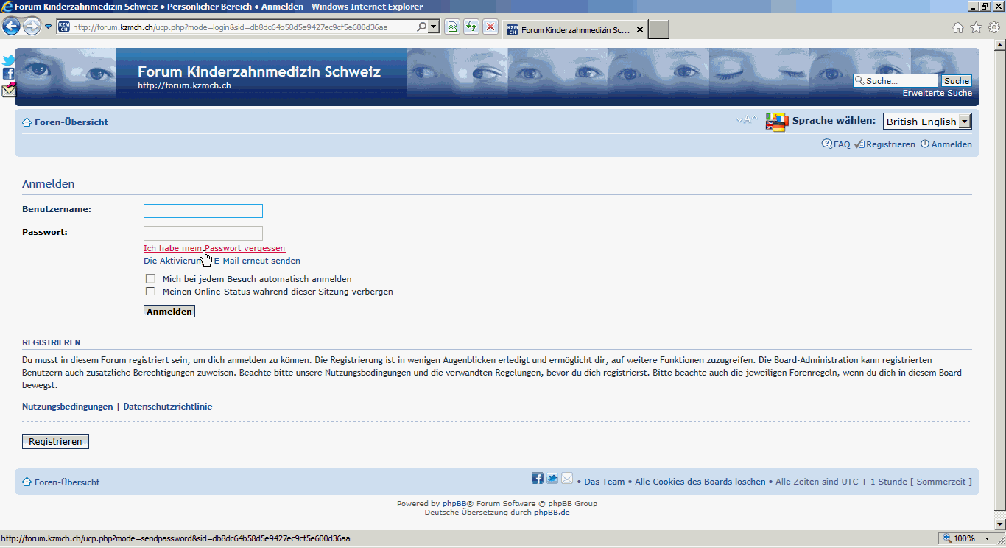The image size is (1006, 548).
Task: Click the Twitter icon on the left sidebar
Action: coord(8,61)
